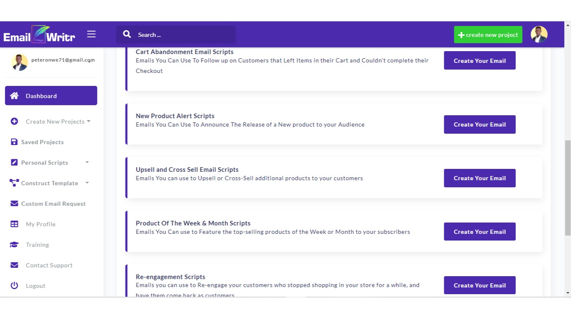The width and height of the screenshot is (571, 321).
Task: Open Custom Email Request page
Action: (53, 204)
